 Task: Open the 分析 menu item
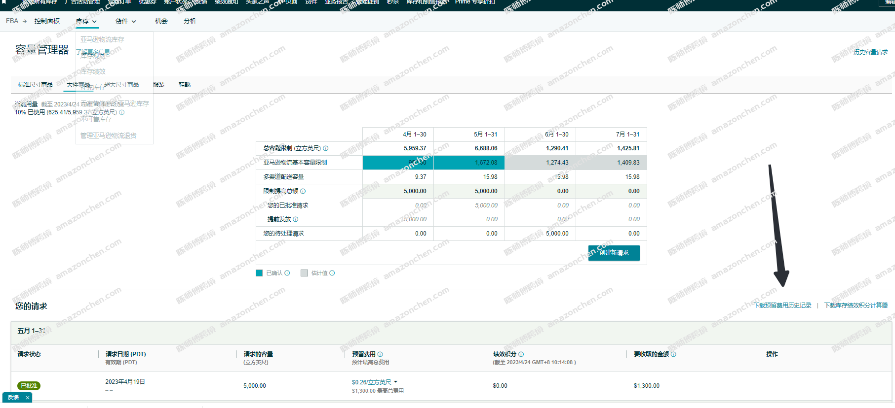click(190, 21)
